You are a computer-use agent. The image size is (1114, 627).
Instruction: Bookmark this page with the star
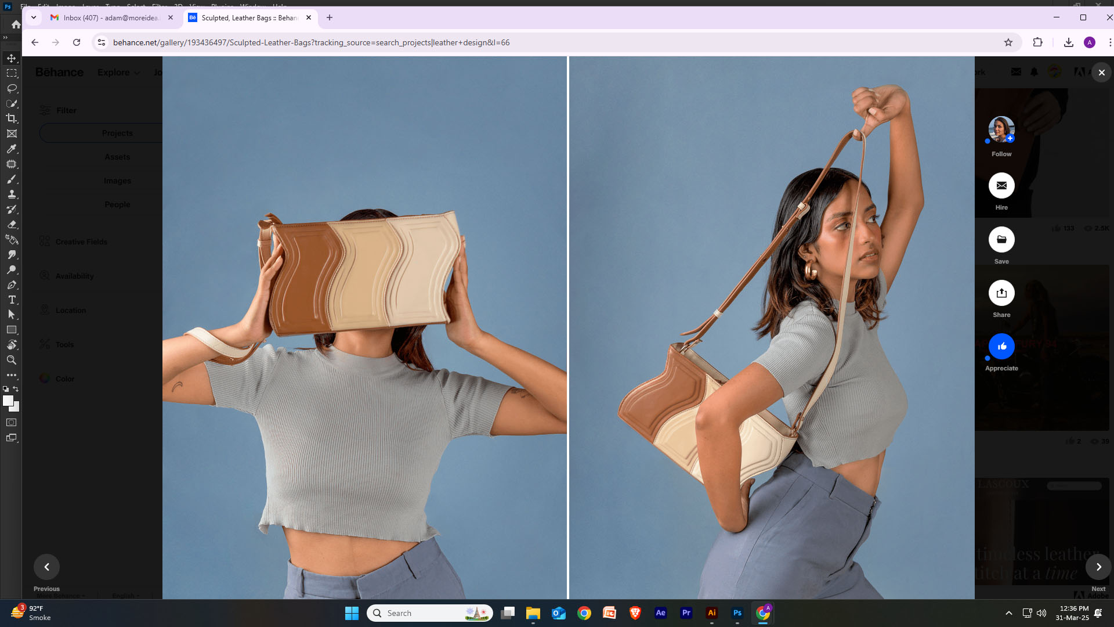tap(1008, 42)
